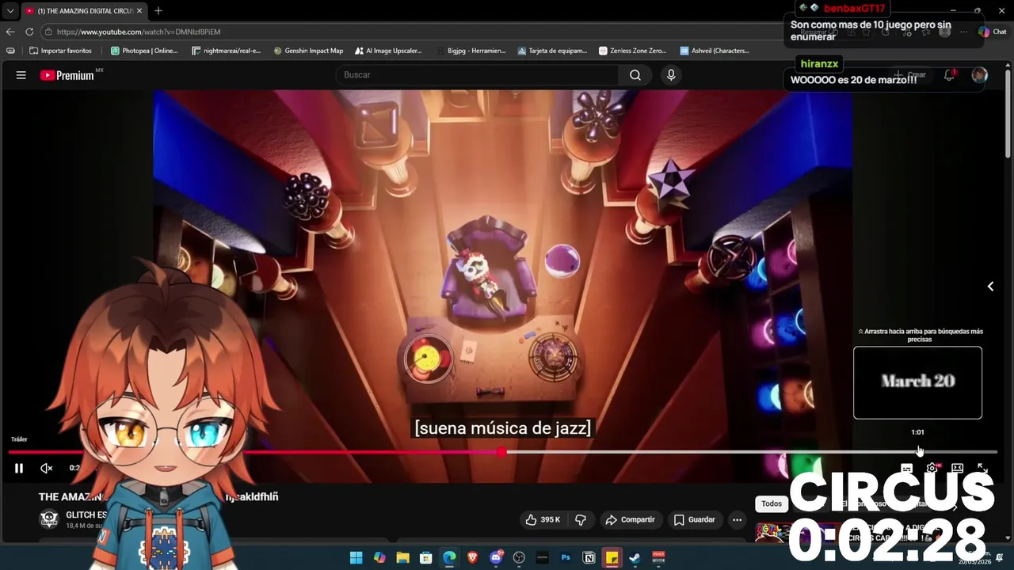Viewport: 1014px width, 570px height.
Task: Launch Copilot from the taskbar
Action: pyautogui.click(x=379, y=557)
